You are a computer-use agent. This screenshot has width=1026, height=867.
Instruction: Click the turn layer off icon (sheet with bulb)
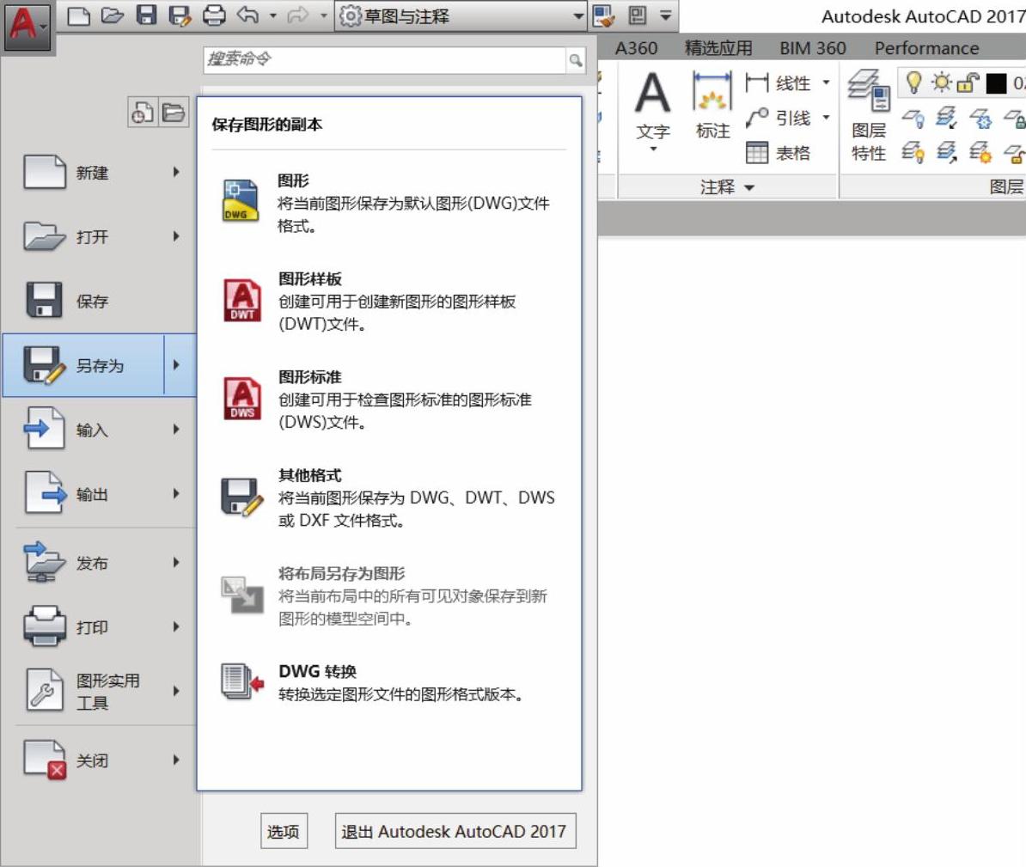(x=913, y=119)
